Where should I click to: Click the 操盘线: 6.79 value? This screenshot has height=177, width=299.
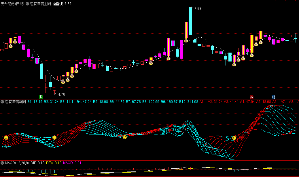tap(62, 4)
